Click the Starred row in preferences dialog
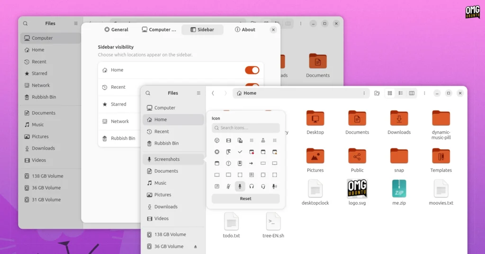The image size is (485, 254). 119,104
